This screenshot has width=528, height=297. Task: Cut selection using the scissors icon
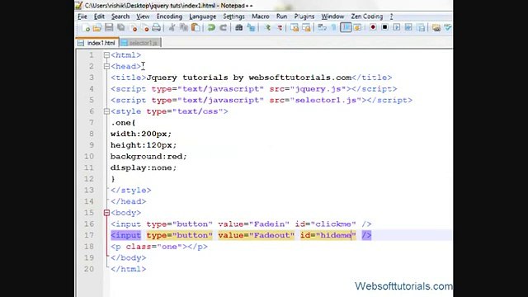coord(172,27)
